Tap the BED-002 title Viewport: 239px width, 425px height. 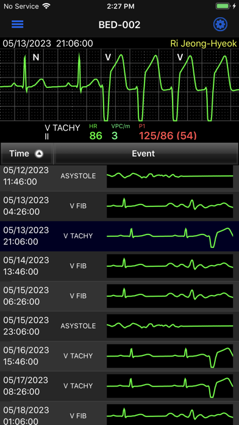click(x=120, y=25)
